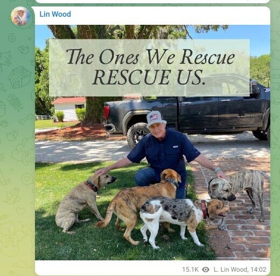280x276 pixels.
Task: Open the man kneeling with dogs photo
Action: [152, 142]
